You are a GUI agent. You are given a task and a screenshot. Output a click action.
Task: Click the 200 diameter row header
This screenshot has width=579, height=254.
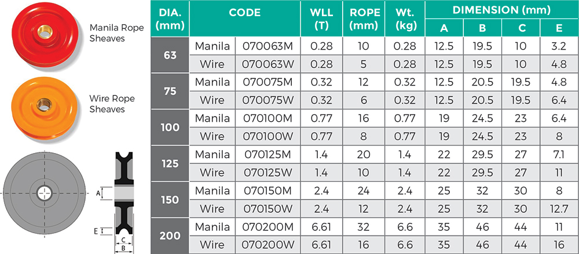click(x=170, y=236)
